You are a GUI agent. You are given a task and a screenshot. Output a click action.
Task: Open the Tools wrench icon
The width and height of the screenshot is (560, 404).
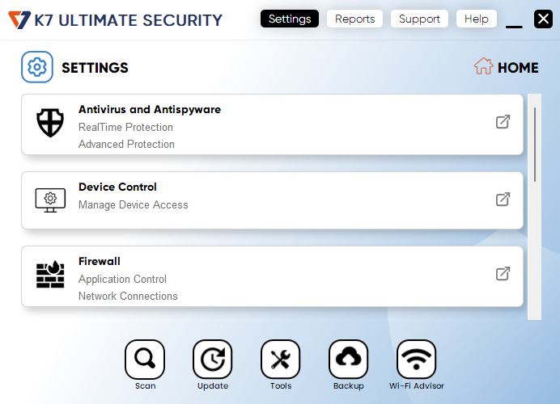coord(281,360)
